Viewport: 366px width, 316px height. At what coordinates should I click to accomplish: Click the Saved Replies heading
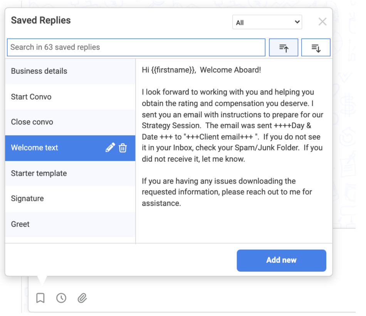[41, 20]
